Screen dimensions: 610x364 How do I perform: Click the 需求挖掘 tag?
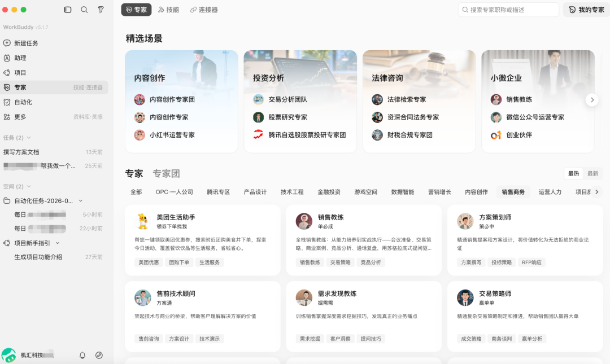[310, 339]
